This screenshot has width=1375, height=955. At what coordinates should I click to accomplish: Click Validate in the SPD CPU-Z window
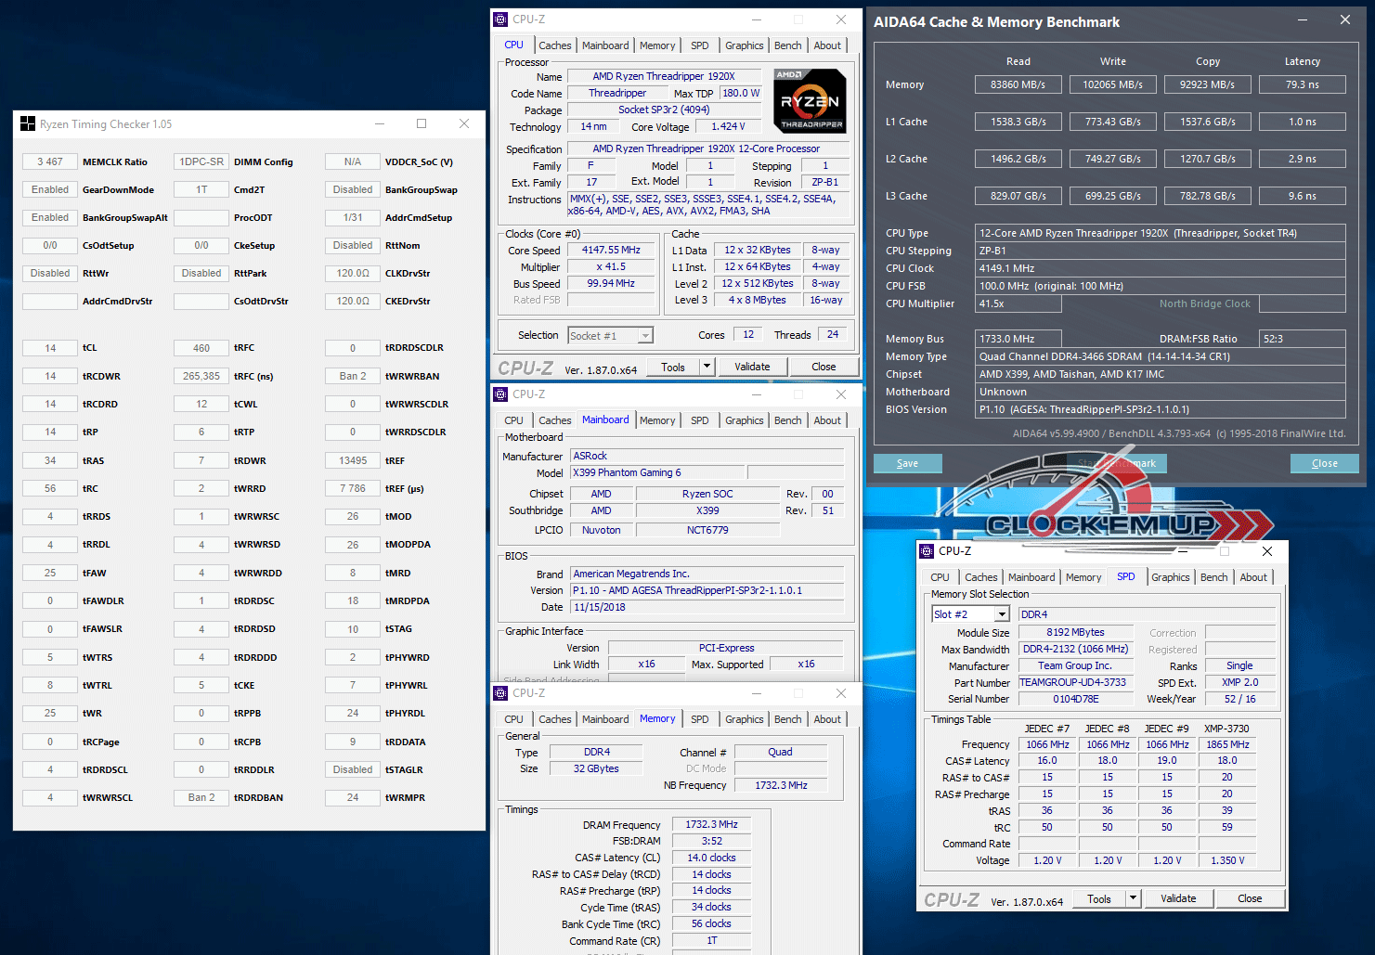(x=1178, y=898)
